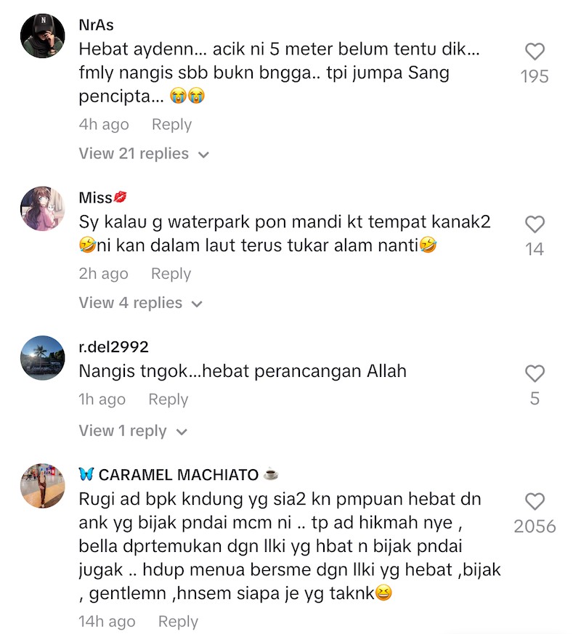Open r.del2992 username link
Image resolution: width=581 pixels, height=634 pixels.
(x=113, y=347)
